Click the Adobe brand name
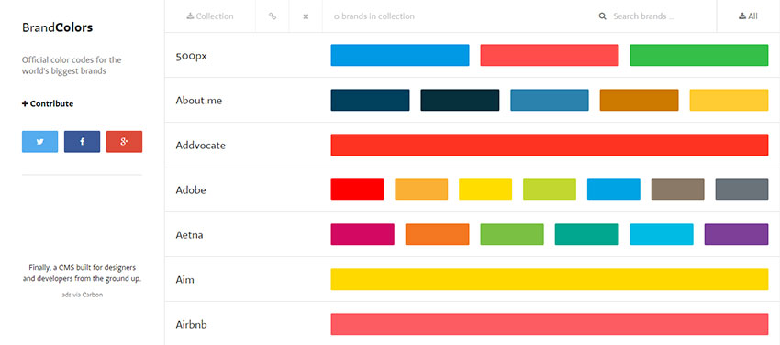Screen dimensions: 780x345 click(191, 190)
